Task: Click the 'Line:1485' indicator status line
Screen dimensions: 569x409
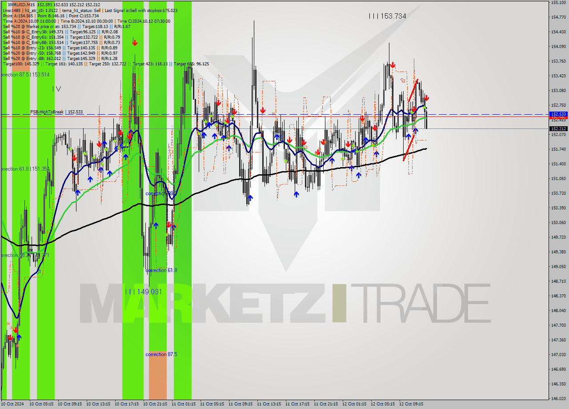Action: click(x=90, y=10)
